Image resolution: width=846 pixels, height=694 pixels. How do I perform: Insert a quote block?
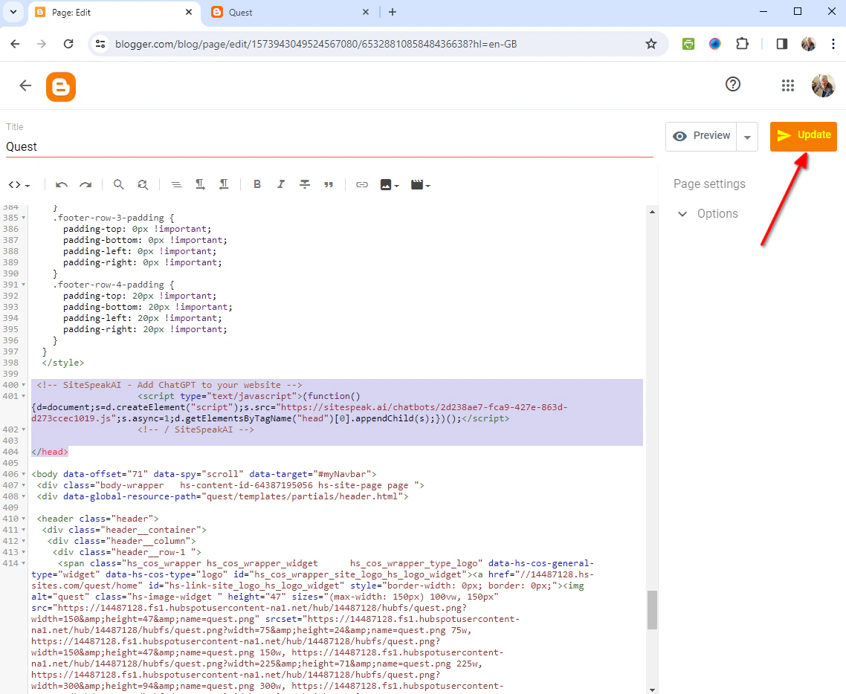point(329,184)
